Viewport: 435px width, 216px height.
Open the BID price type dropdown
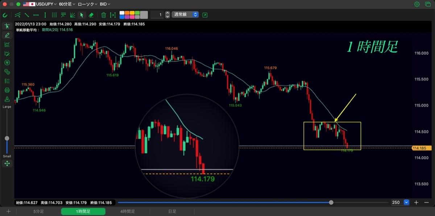click(x=105, y=4)
